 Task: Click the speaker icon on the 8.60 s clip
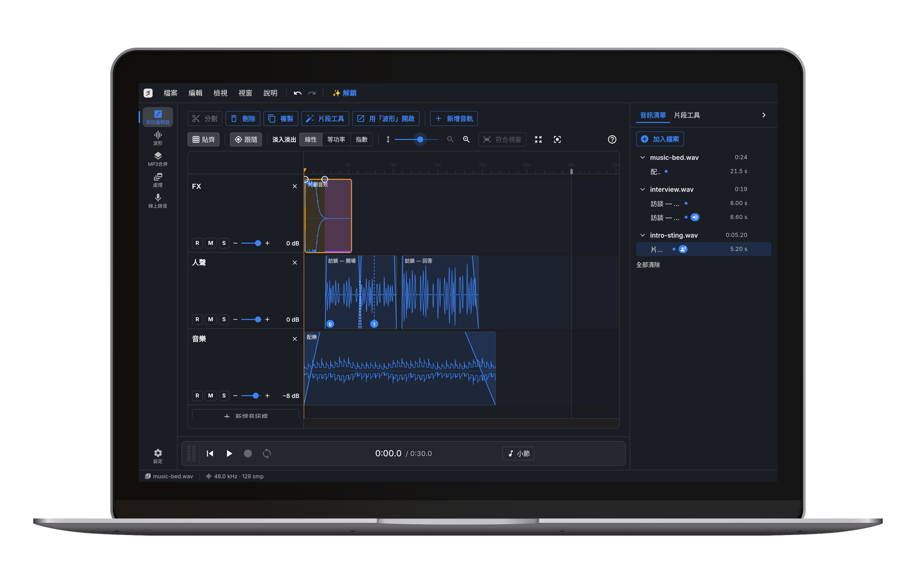tap(695, 217)
